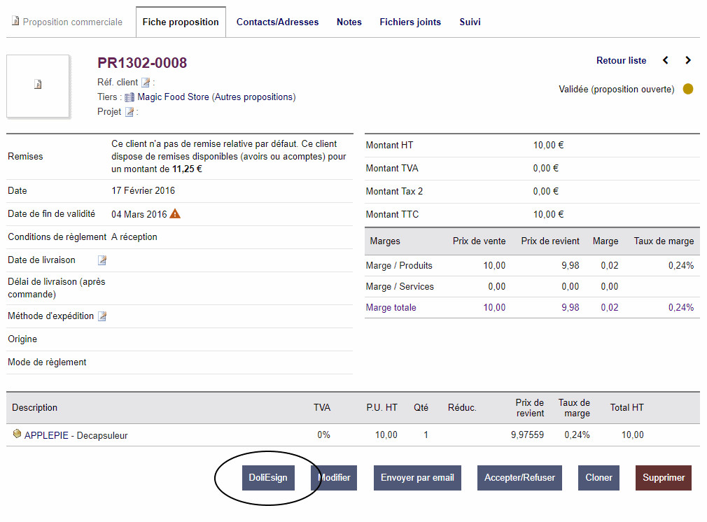Click the edit icon next to Réf. client
Screen dimensions: 707x522
point(146,83)
